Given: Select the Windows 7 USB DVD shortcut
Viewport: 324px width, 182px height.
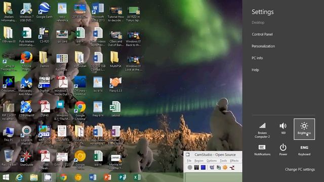Looking at the screenshot, I should coord(26,12).
